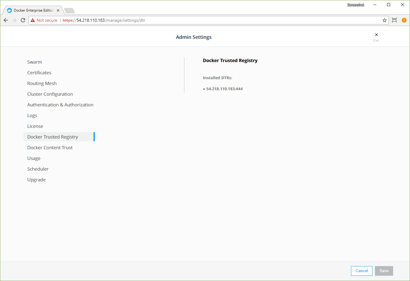Click the browser back arrow

click(x=6, y=20)
